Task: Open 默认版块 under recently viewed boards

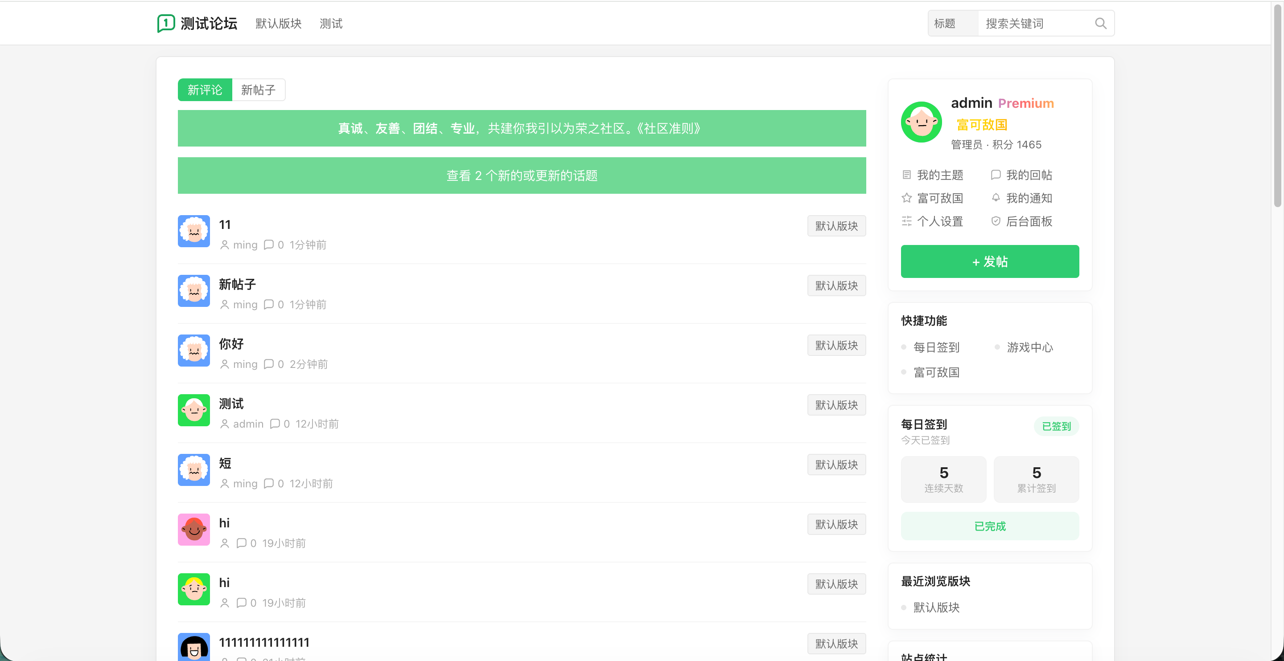Action: point(936,607)
